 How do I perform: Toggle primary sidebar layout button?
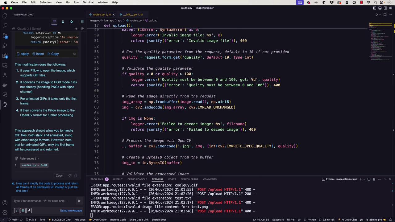pyautogui.click(x=375, y=8)
